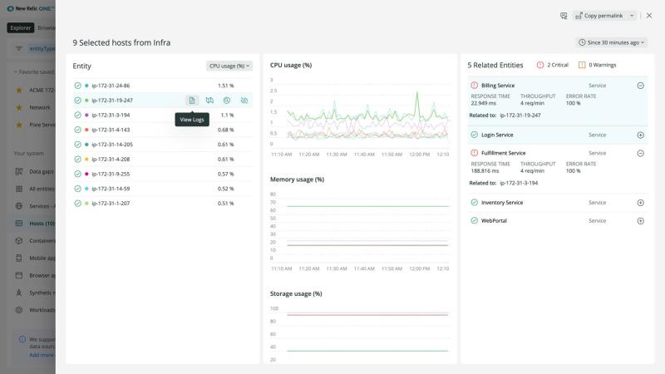This screenshot has width=665, height=374.
Task: Select host name ip-172-31-4-208
Action: click(x=111, y=159)
